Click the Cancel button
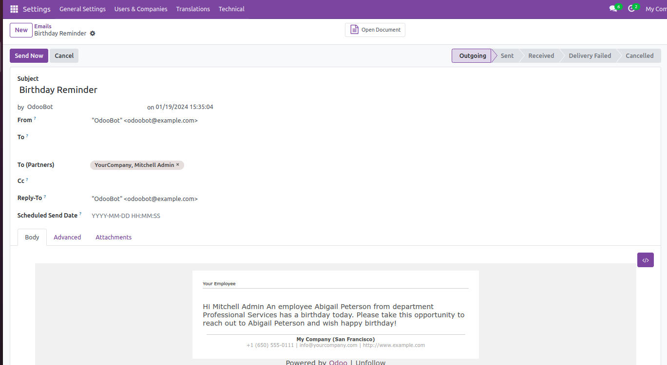The image size is (667, 365). 64,56
